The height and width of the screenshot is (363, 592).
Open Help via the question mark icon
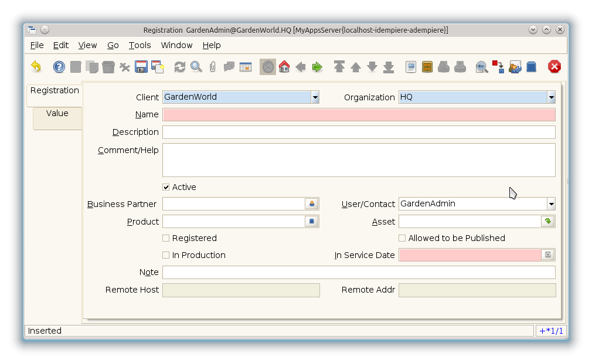59,67
